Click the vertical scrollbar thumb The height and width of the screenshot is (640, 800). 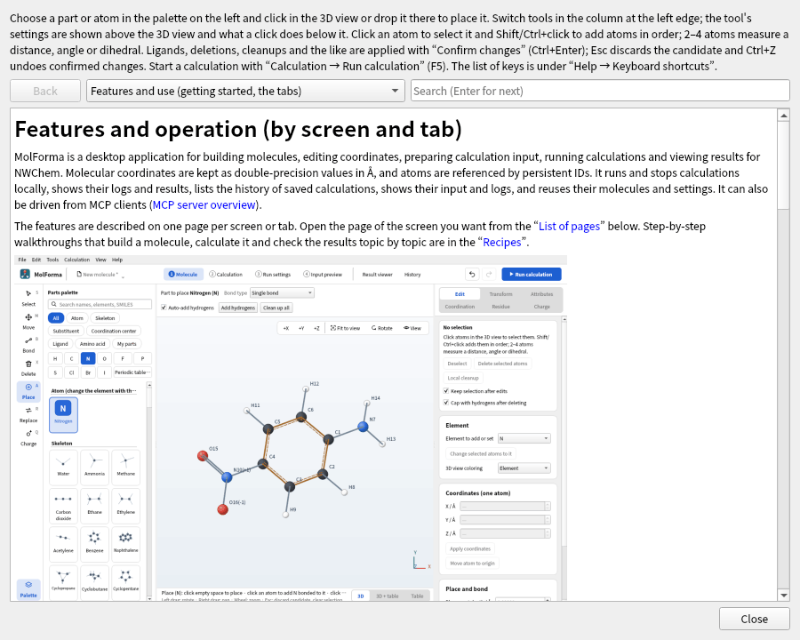[784, 164]
